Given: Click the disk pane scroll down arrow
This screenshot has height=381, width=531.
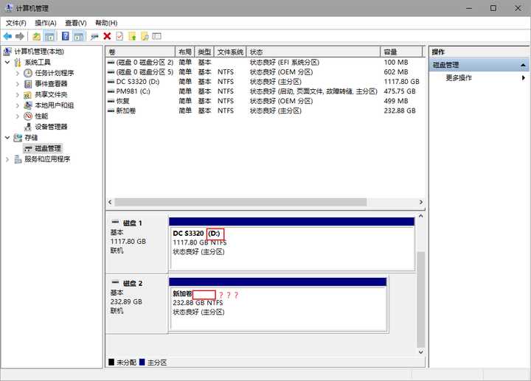Looking at the screenshot, I should (421, 352).
